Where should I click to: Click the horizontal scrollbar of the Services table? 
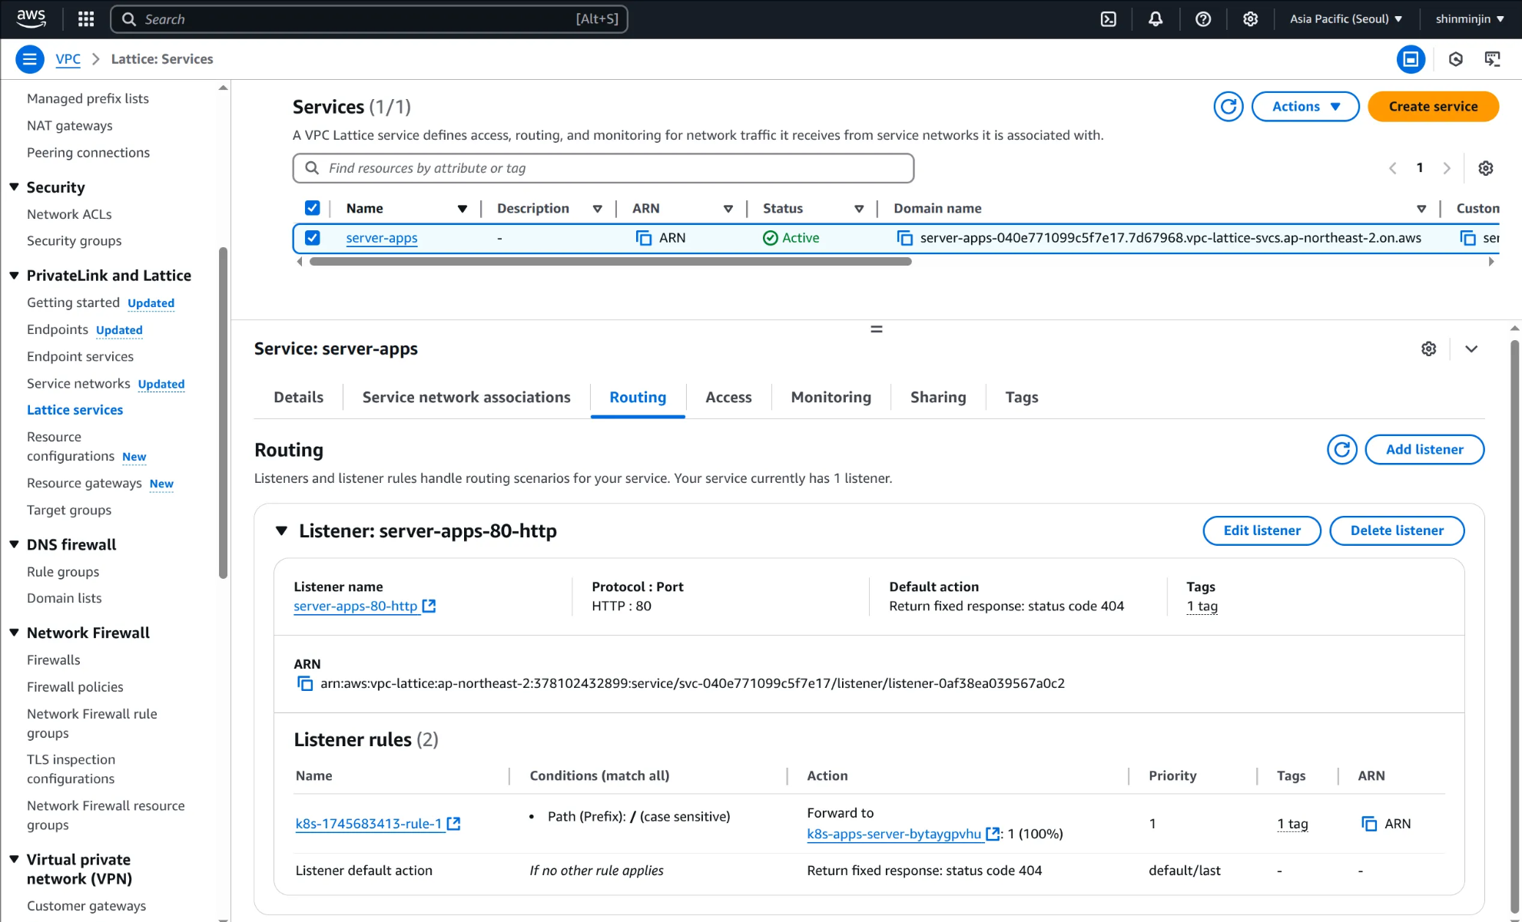[x=610, y=262]
